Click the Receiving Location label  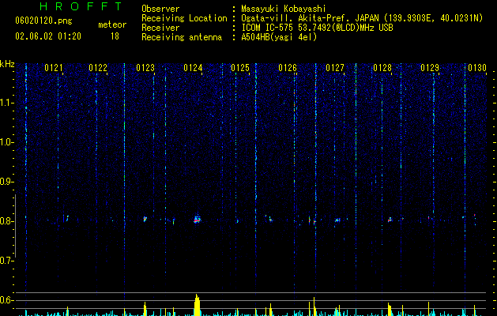[184, 18]
